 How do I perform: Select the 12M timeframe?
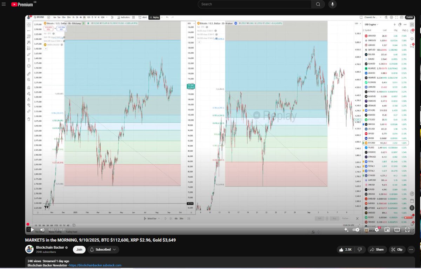(103, 17)
